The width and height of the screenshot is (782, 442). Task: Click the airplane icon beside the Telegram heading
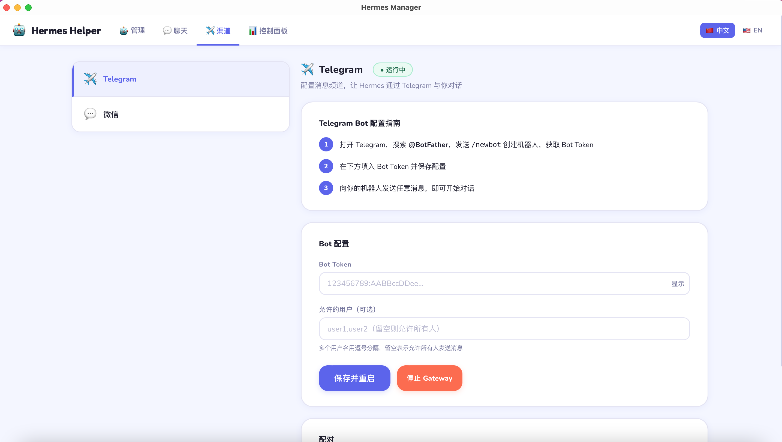coord(307,69)
